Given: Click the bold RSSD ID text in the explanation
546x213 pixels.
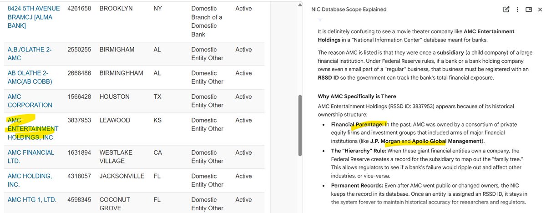Looking at the screenshot, I should coord(328,77).
